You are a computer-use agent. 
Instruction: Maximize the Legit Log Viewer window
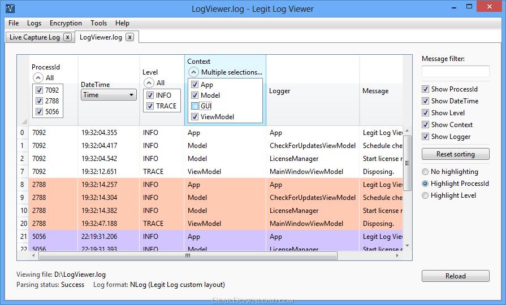[x=469, y=7]
